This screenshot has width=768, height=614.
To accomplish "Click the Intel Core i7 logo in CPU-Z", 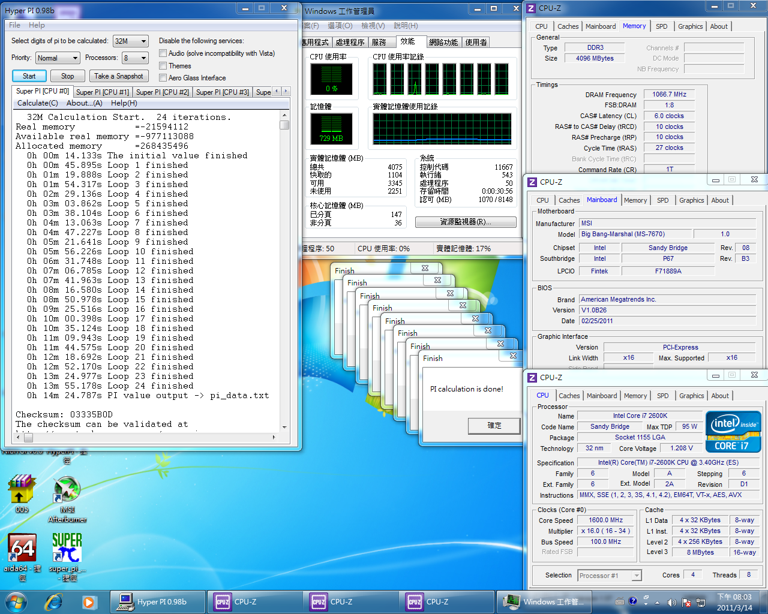I will pyautogui.click(x=733, y=431).
